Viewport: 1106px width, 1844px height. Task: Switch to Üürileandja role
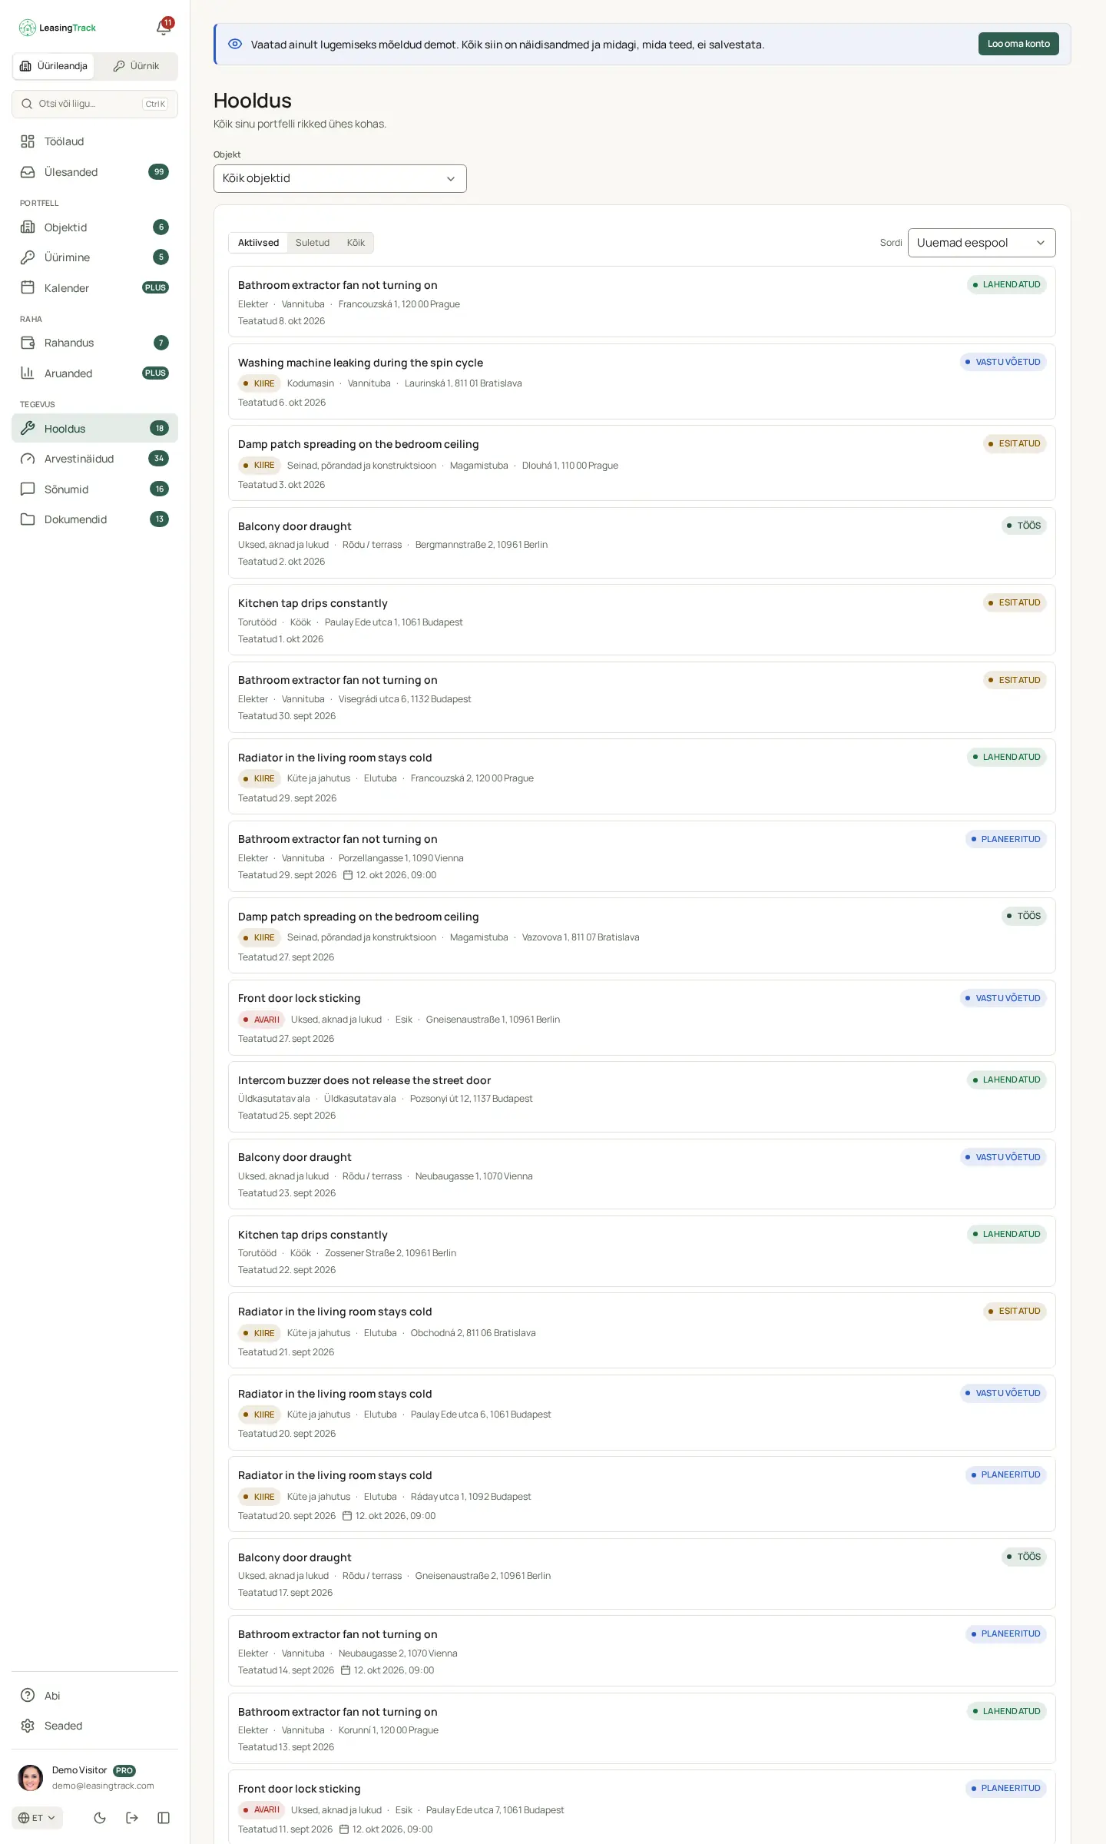[54, 66]
